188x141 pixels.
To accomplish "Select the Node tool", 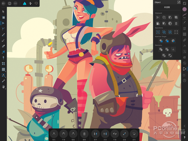I will [x=3, y=23].
